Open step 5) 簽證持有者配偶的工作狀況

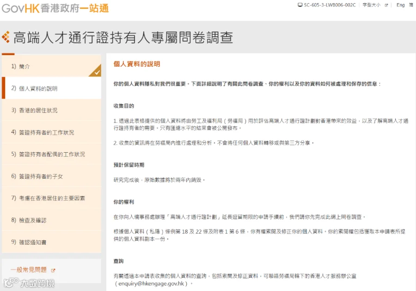click(51, 154)
